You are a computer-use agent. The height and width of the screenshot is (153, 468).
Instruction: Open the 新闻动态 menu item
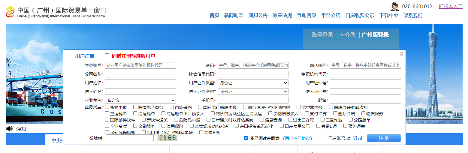pyautogui.click(x=234, y=16)
